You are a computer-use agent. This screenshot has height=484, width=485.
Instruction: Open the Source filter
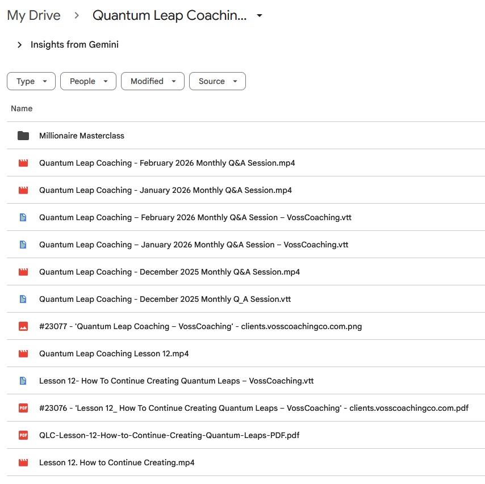pos(218,81)
